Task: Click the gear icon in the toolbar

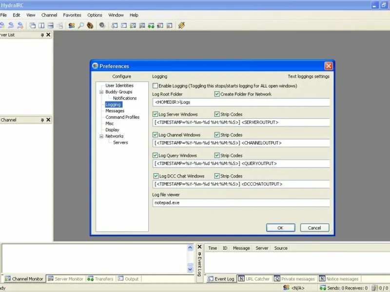Action: [x=102, y=25]
